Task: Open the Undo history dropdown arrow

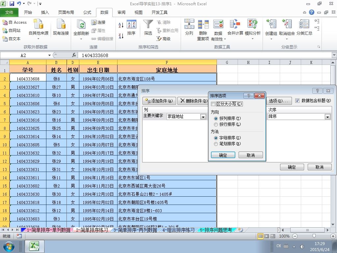Action: pyautogui.click(x=24, y=4)
